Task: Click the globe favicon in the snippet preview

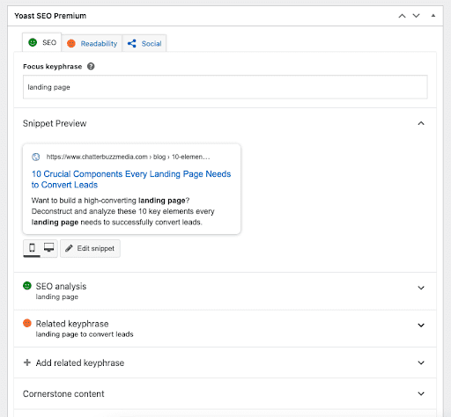Action: [x=36, y=157]
